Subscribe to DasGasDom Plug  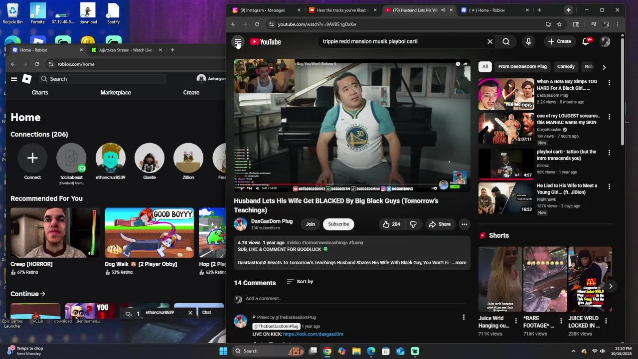pyautogui.click(x=338, y=224)
